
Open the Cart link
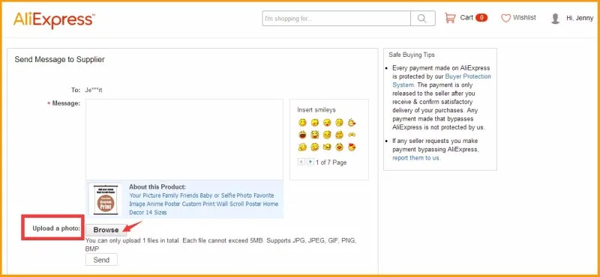click(x=466, y=17)
